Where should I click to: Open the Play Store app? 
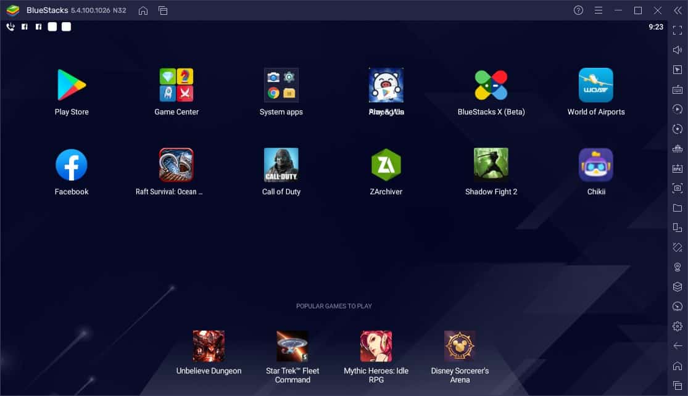72,85
